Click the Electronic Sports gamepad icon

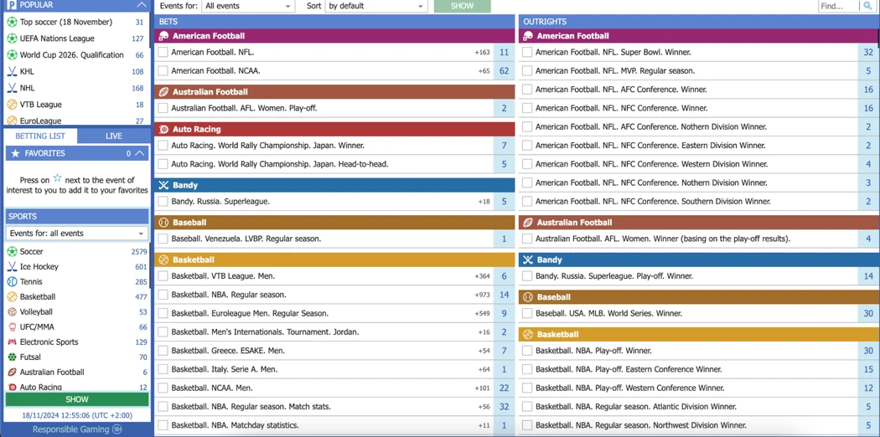pyautogui.click(x=12, y=342)
